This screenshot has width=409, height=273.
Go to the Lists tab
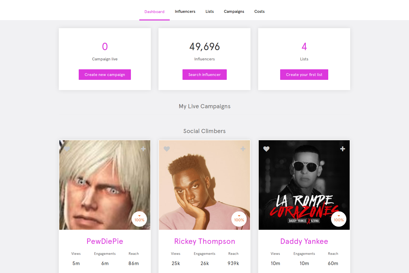210,12
